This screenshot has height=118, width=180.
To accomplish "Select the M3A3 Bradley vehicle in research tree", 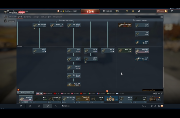I will pyautogui.click(x=39, y=25).
